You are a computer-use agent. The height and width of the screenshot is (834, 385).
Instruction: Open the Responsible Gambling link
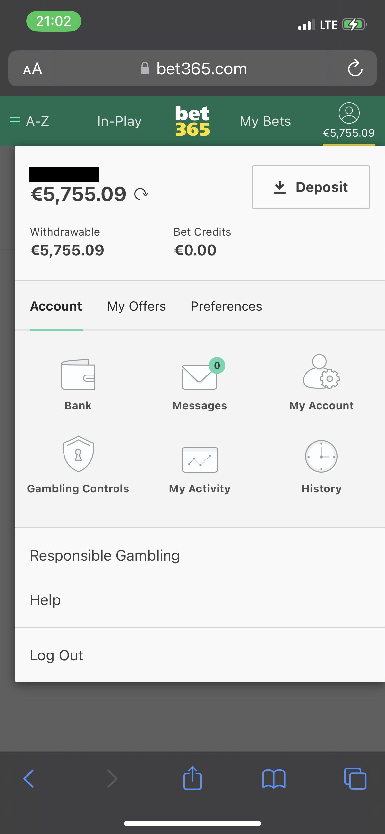105,556
